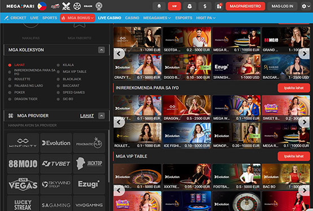Click Ipakita lahat for MGA VIP TABLE
This screenshot has height=211, width=313.
(294, 156)
